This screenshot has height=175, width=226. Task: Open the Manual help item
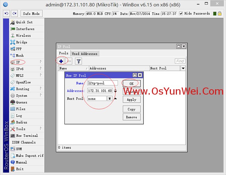coord(27,162)
